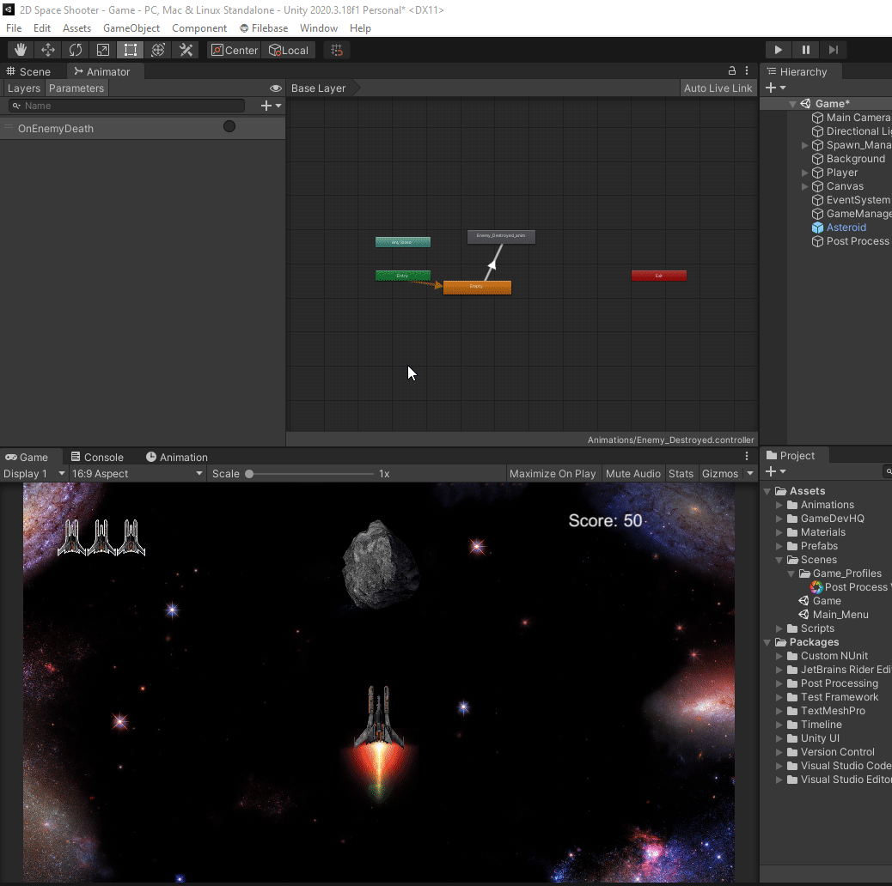Select the Scale tool
Image resolution: width=892 pixels, height=886 pixels.
[x=103, y=50]
